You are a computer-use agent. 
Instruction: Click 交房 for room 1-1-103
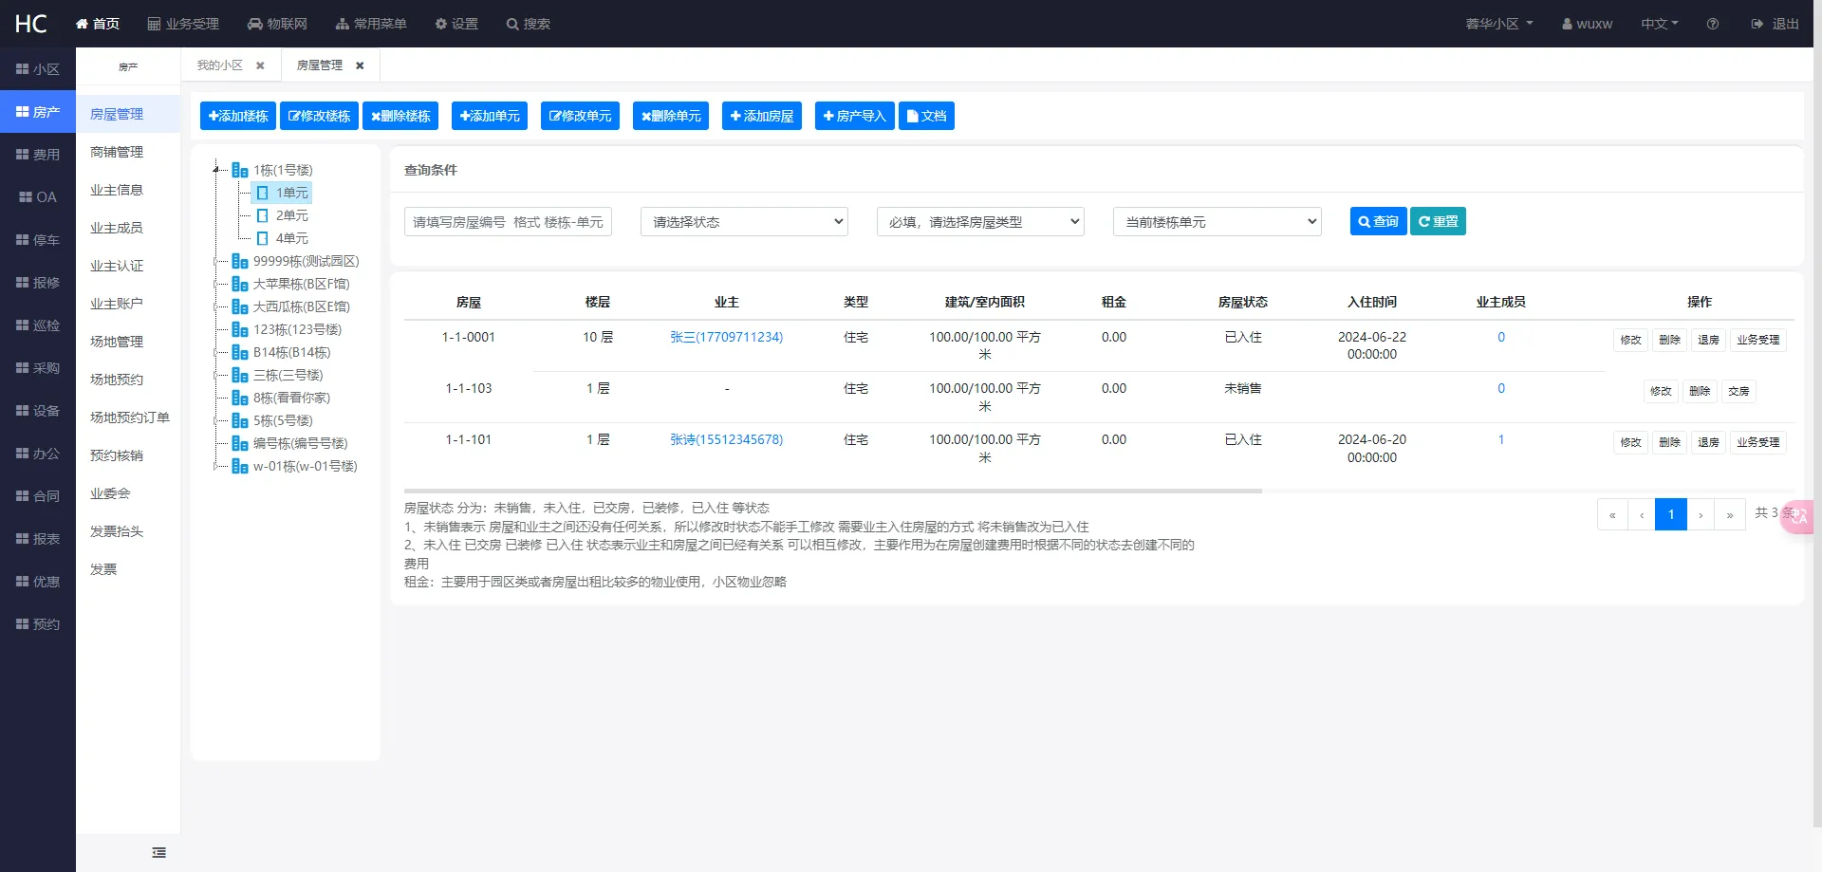click(1738, 391)
